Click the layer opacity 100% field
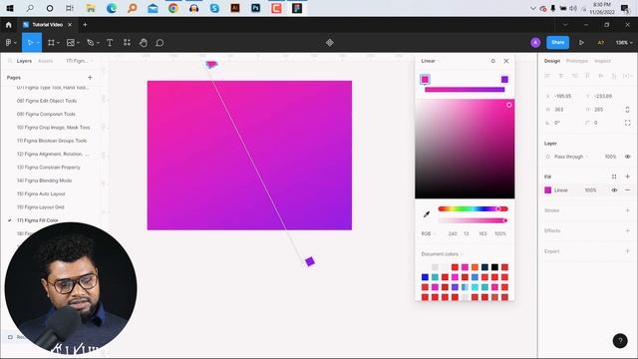 tap(610, 157)
